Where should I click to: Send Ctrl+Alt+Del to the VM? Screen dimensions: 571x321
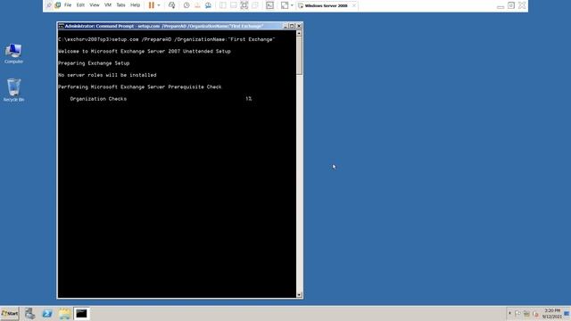click(x=171, y=5)
